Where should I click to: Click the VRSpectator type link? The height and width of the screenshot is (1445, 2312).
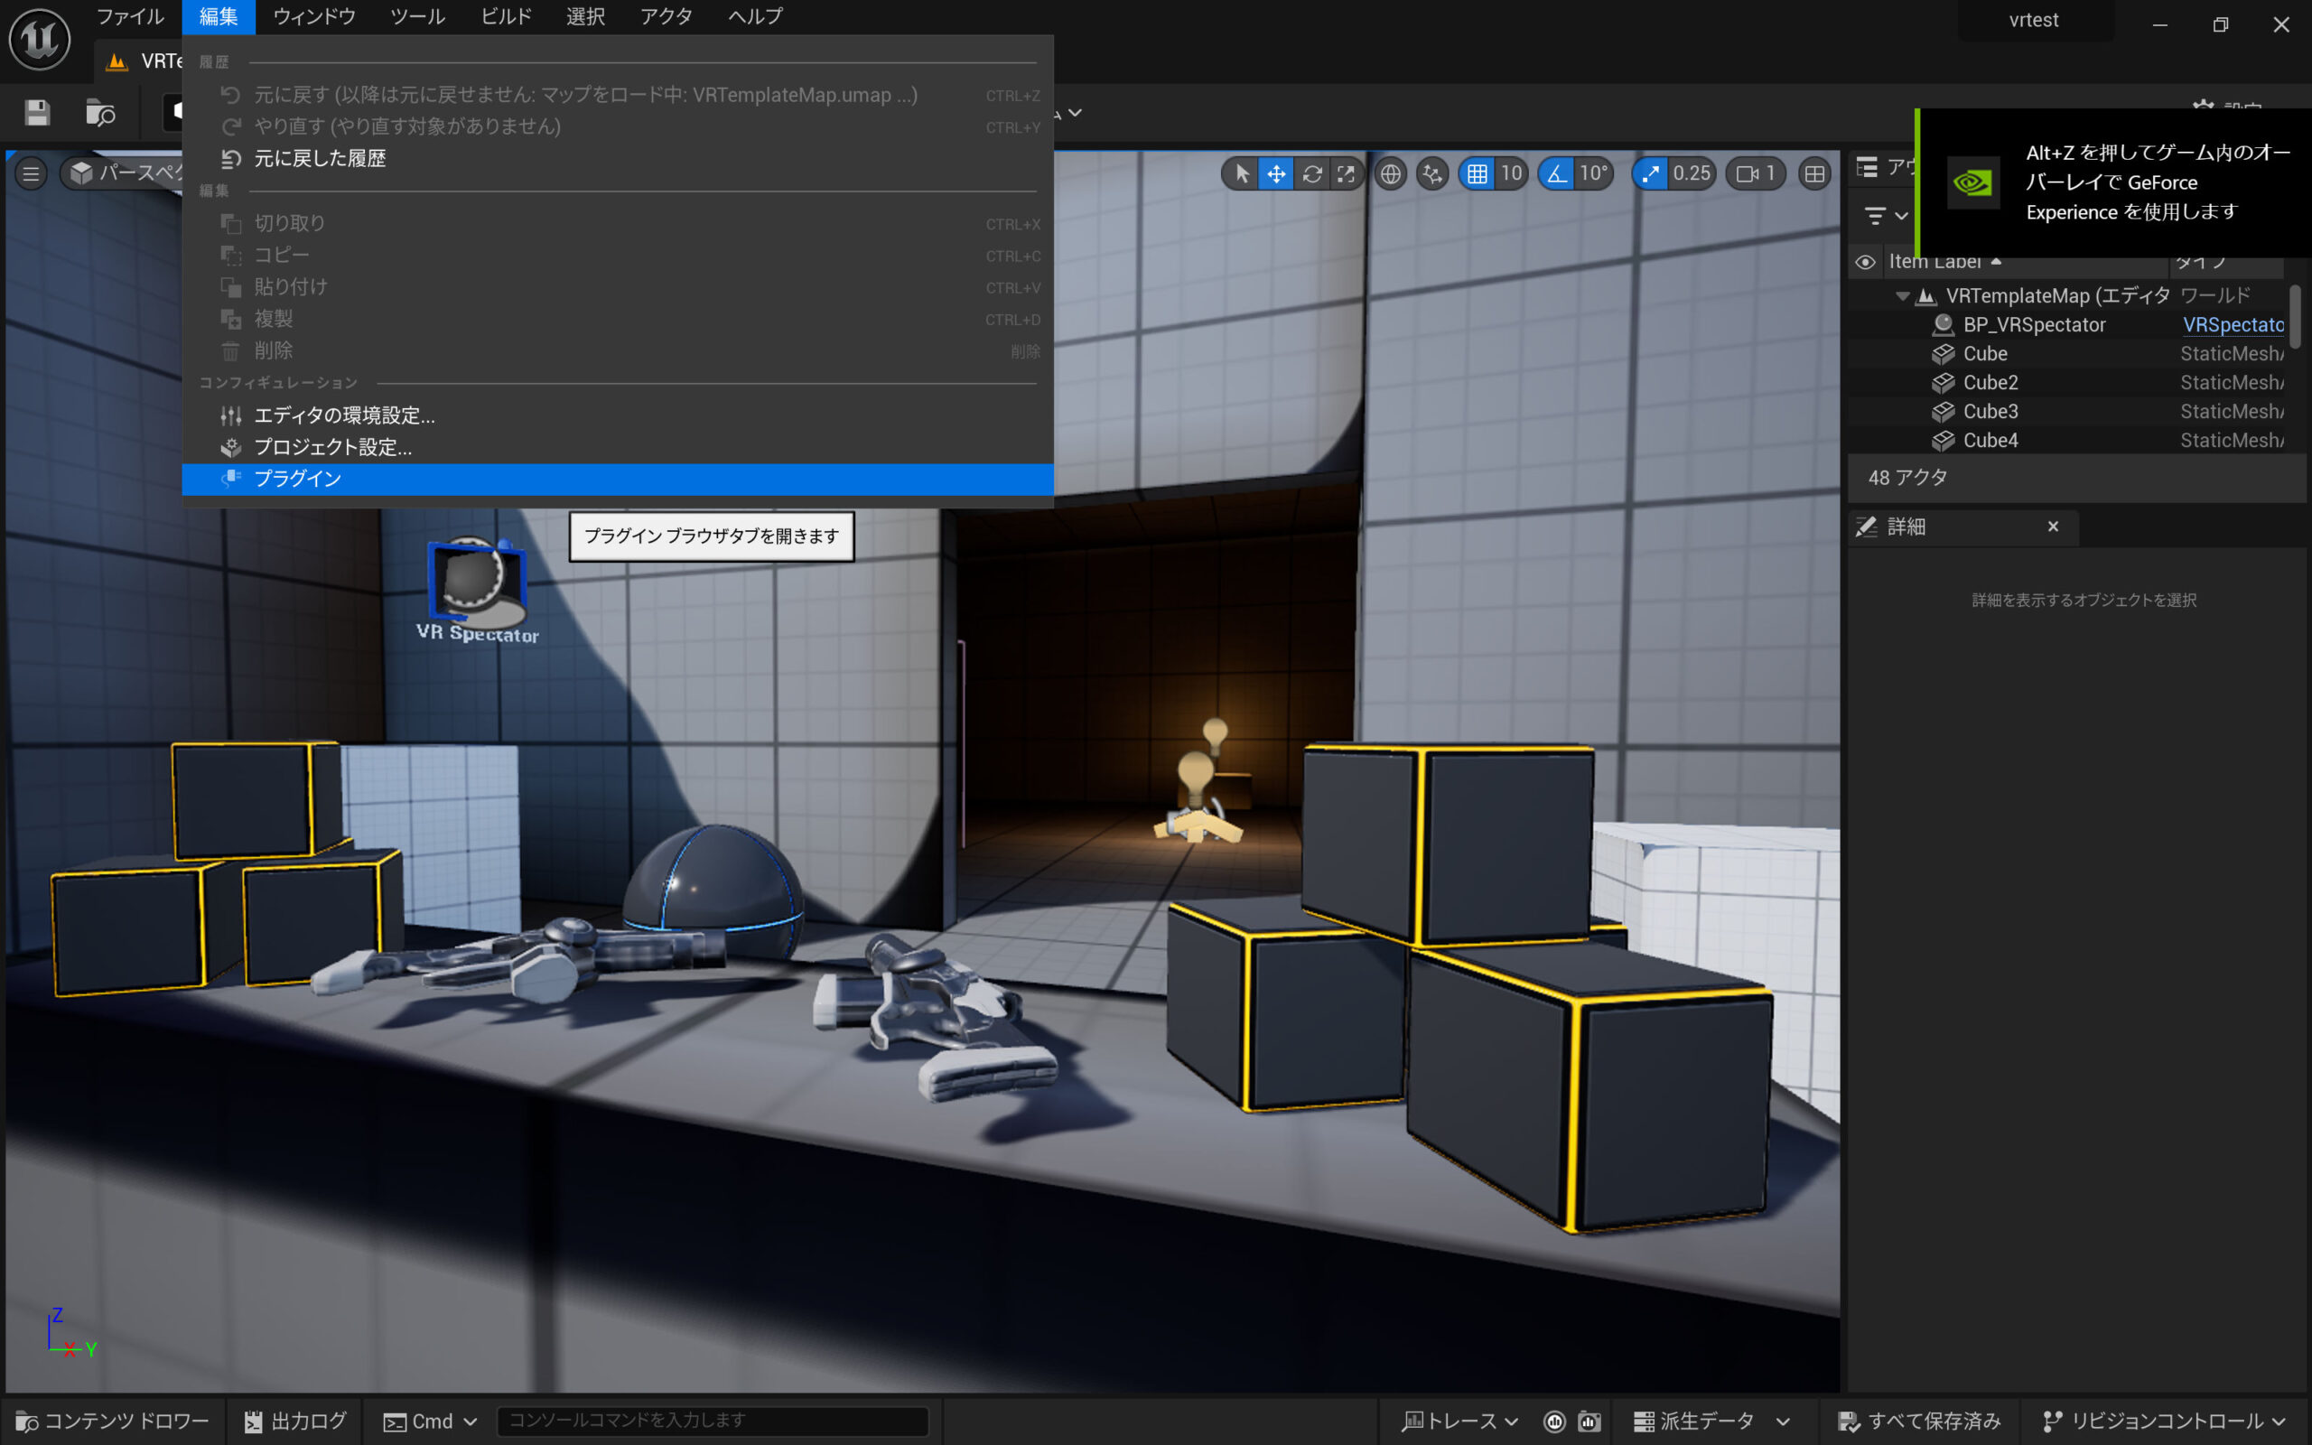point(2232,325)
